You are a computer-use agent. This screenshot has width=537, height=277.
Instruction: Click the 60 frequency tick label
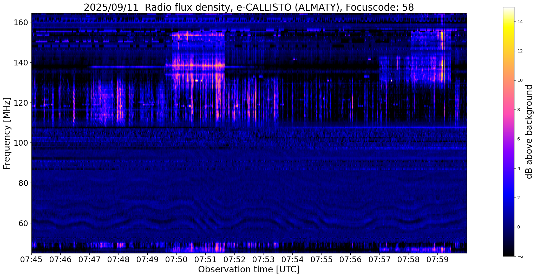coord(23,223)
